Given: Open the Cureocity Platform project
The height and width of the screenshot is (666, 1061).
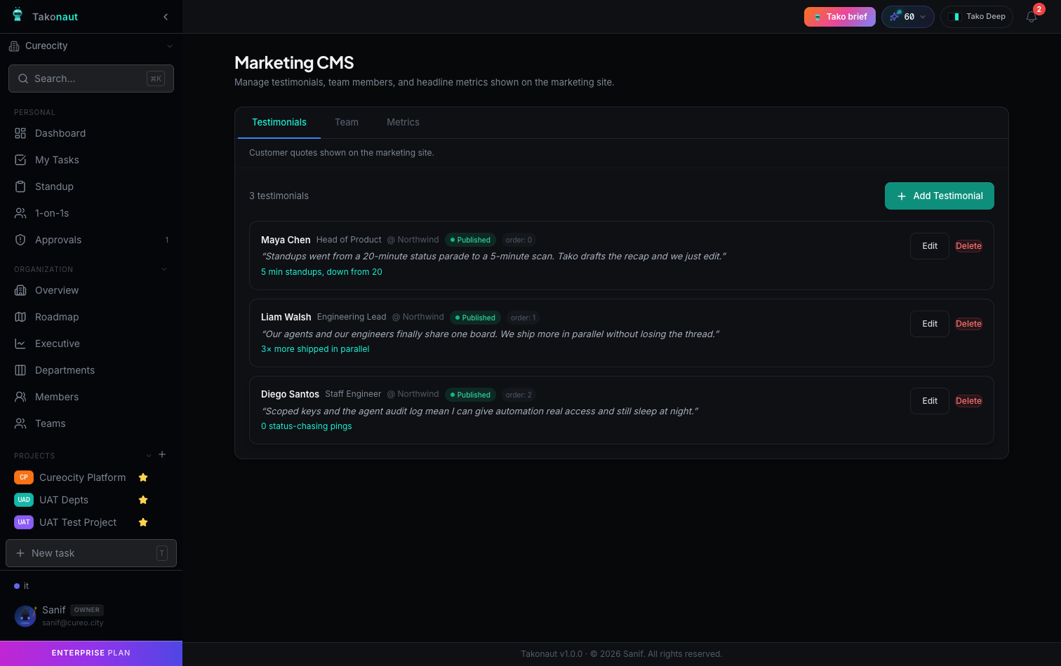Looking at the screenshot, I should [x=82, y=477].
